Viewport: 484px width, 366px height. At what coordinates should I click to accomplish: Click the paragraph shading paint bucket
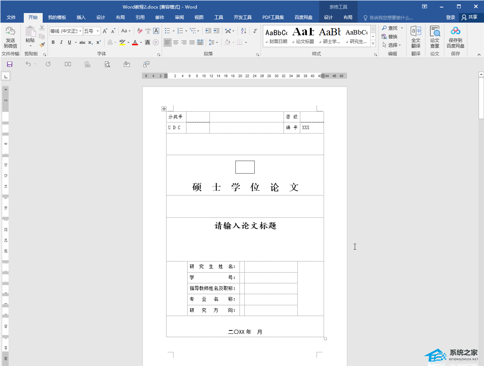point(228,42)
